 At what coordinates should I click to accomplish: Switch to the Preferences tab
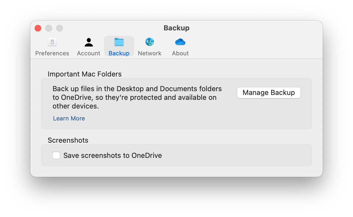pos(52,53)
